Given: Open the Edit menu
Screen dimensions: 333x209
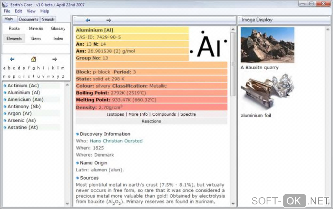Looking at the screenshot, I should coord(18,11).
